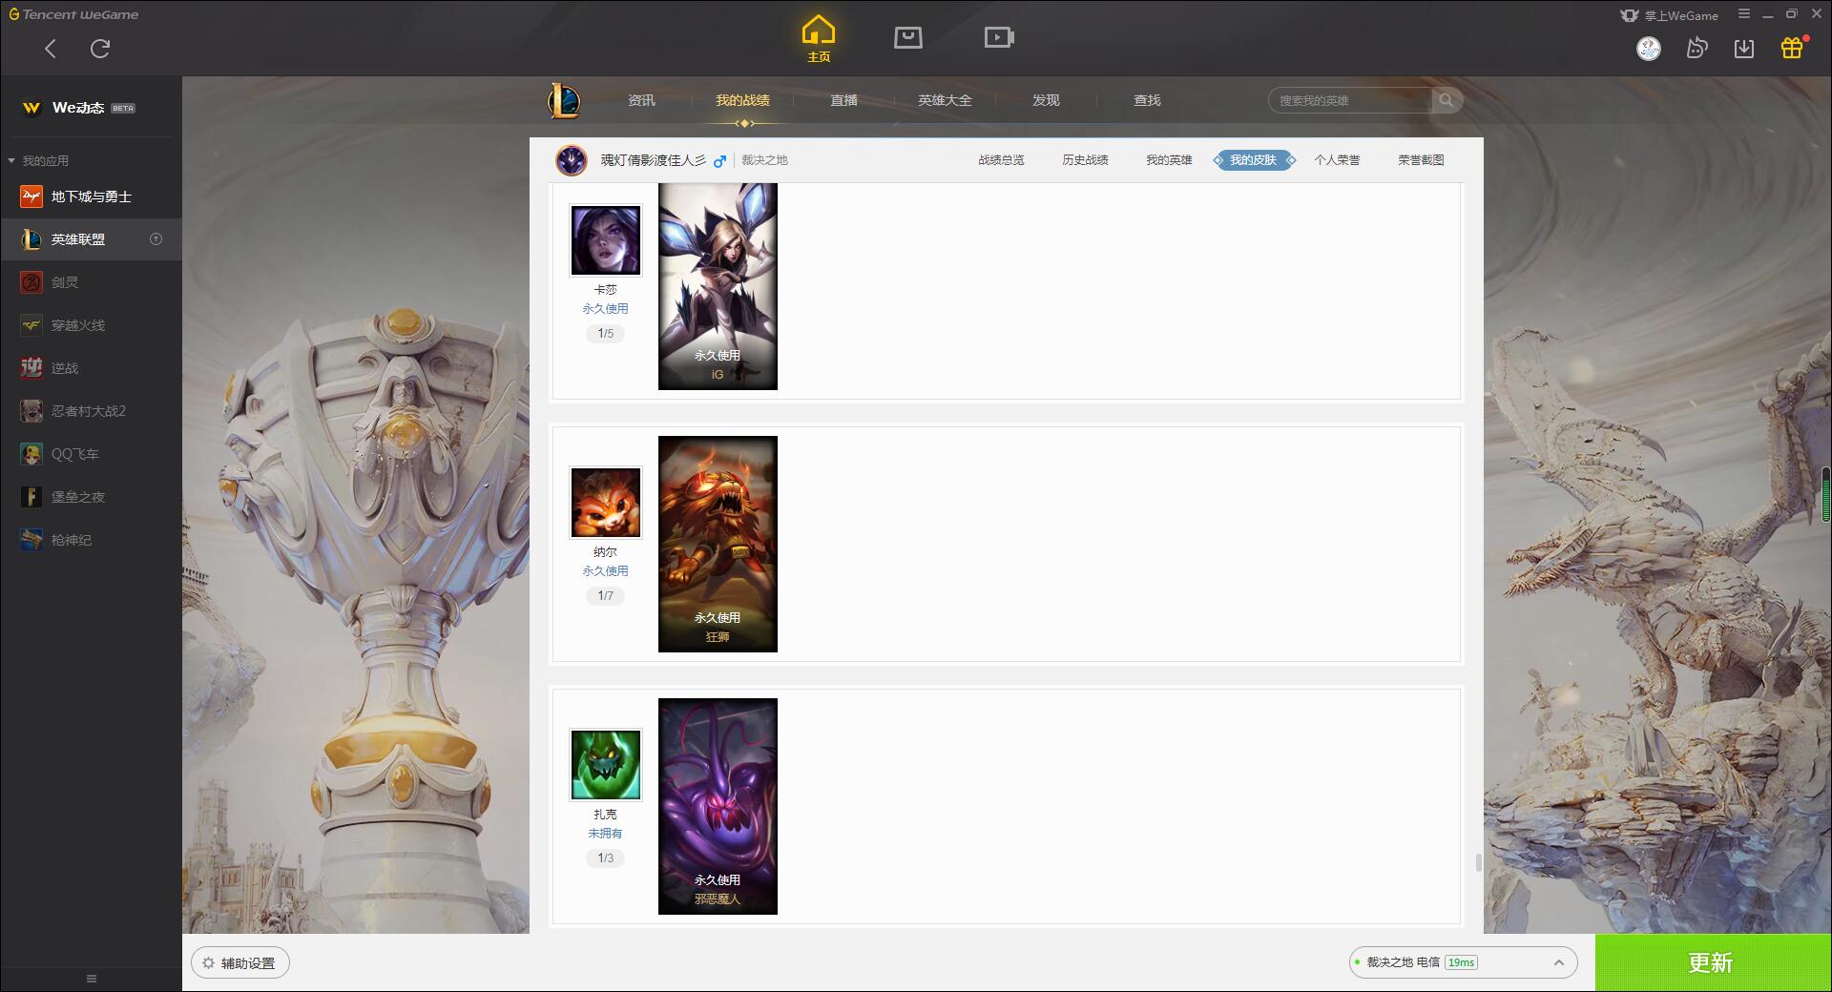
Task: Switch to 个人荣誉 sub-tab
Action: [x=1337, y=160]
